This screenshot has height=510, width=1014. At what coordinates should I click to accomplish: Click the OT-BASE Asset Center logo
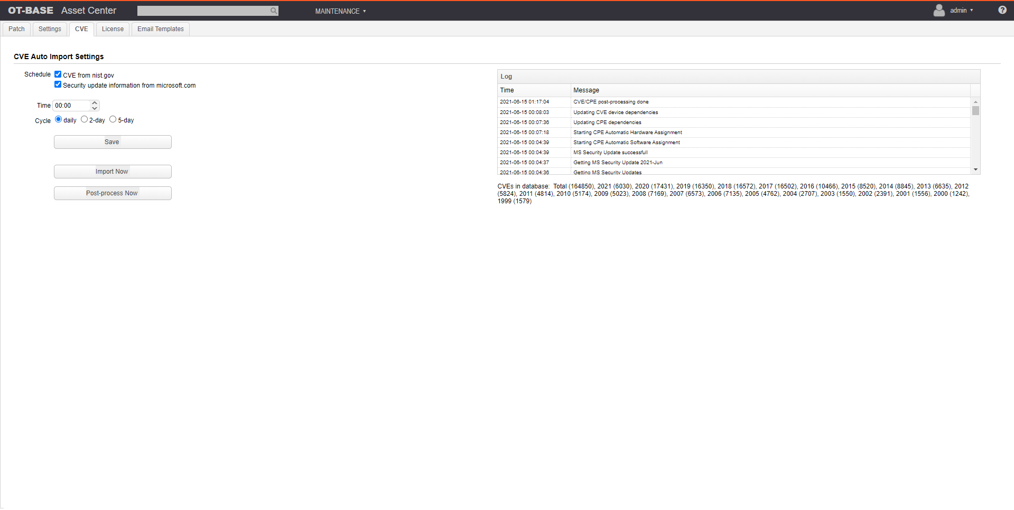pos(62,10)
